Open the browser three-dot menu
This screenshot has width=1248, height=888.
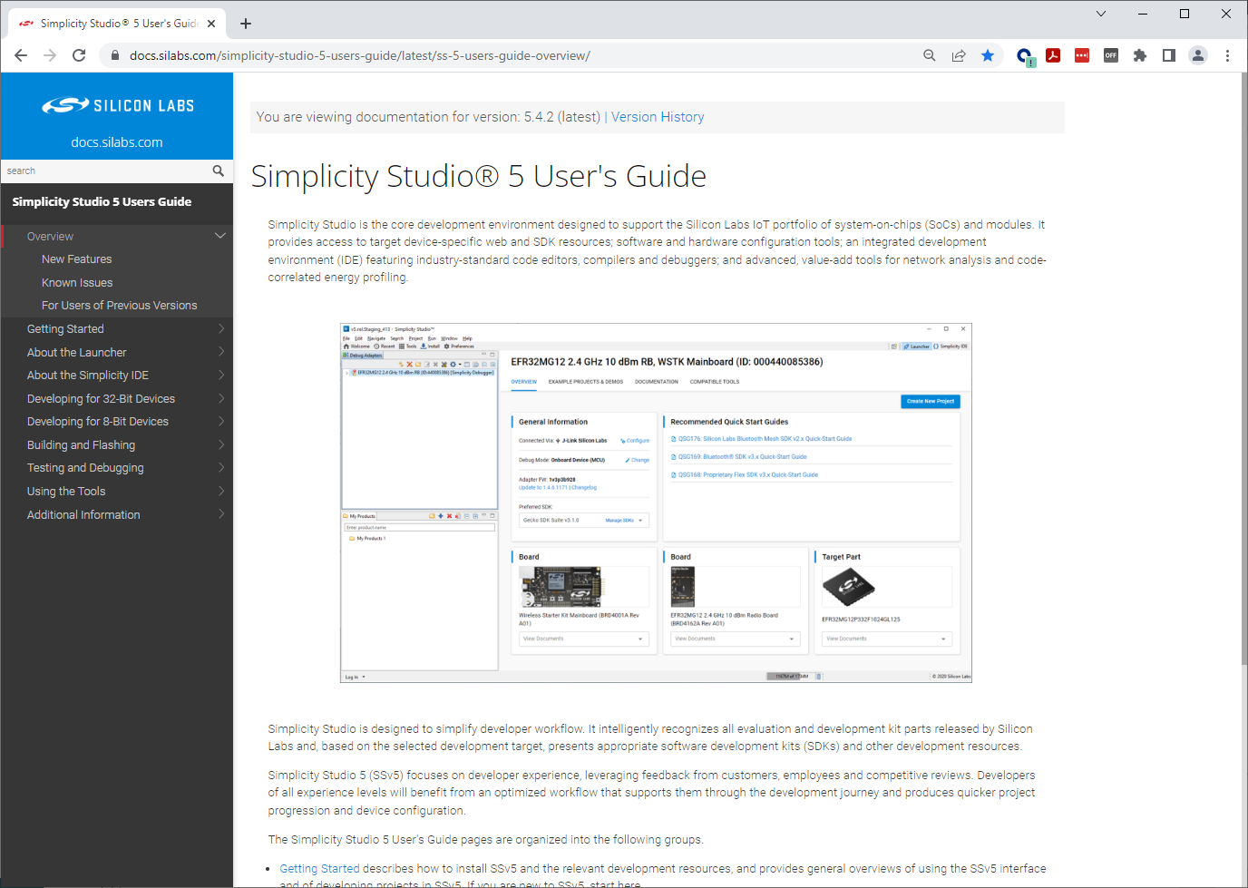(1228, 55)
